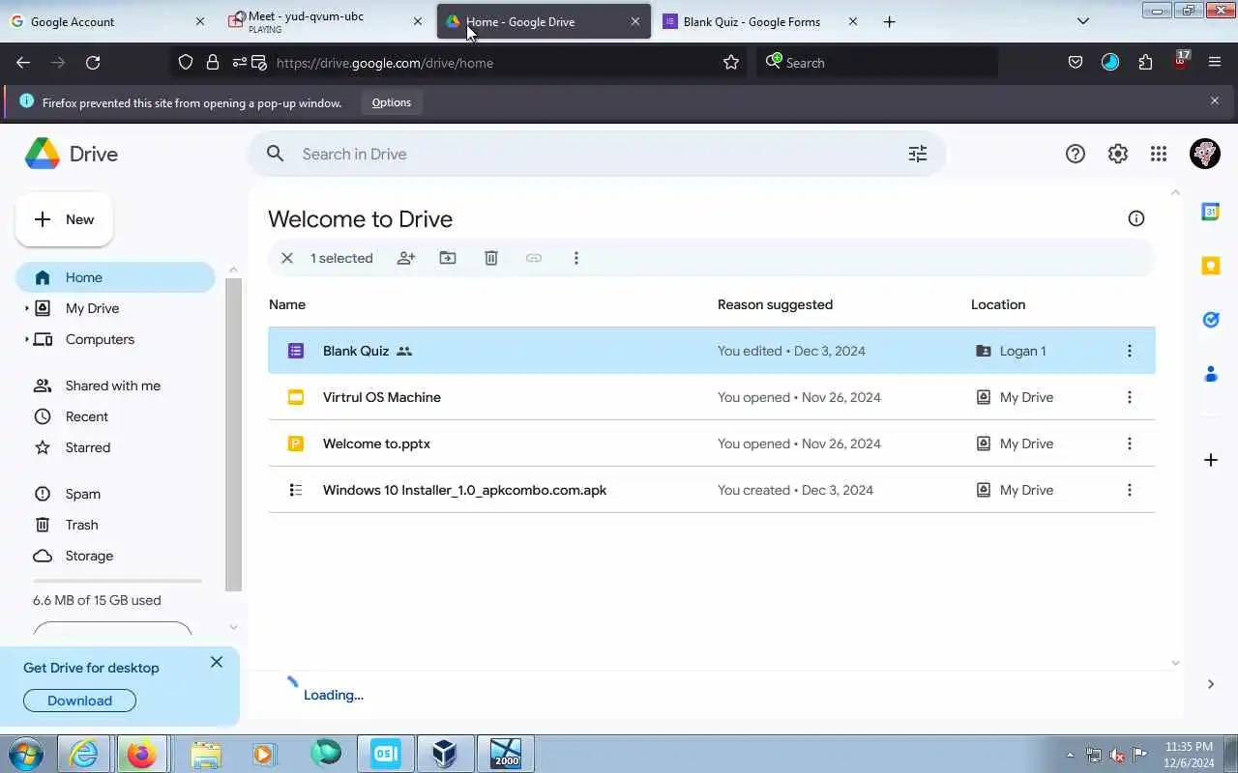Open more actions for Blank Quiz
Viewport: 1238px width, 773px height.
(x=1129, y=351)
